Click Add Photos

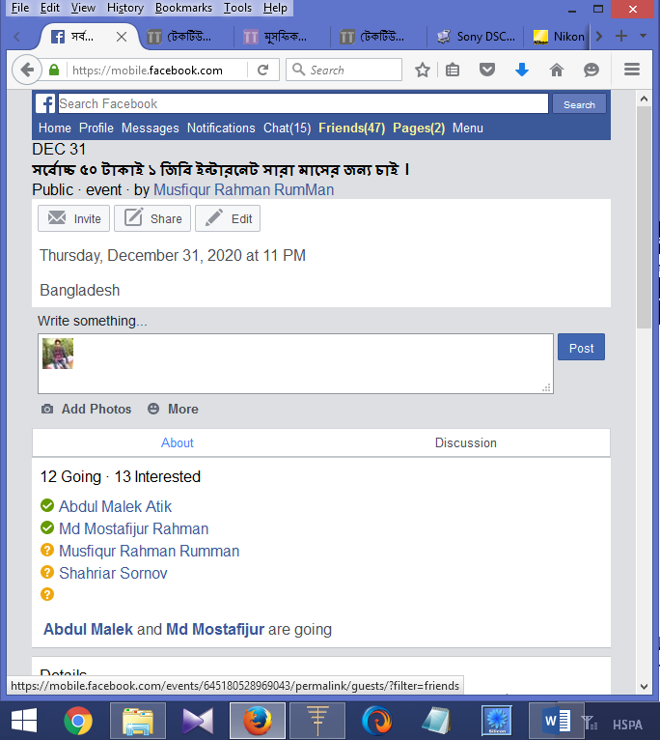pos(86,409)
